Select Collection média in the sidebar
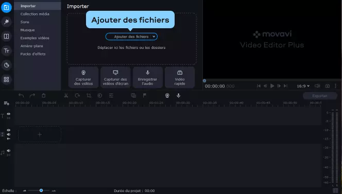This screenshot has height=194, width=342. point(35,14)
